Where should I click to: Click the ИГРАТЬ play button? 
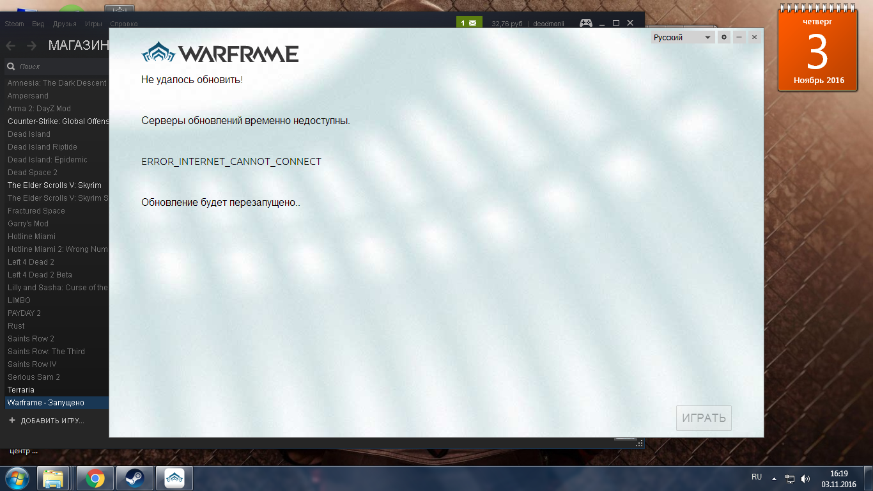[x=704, y=418]
